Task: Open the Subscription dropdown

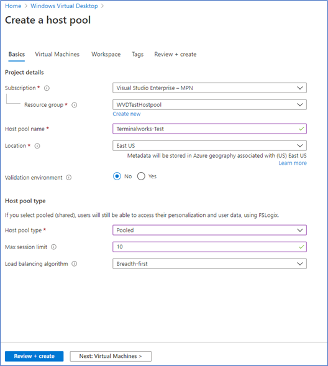Action: [209, 88]
